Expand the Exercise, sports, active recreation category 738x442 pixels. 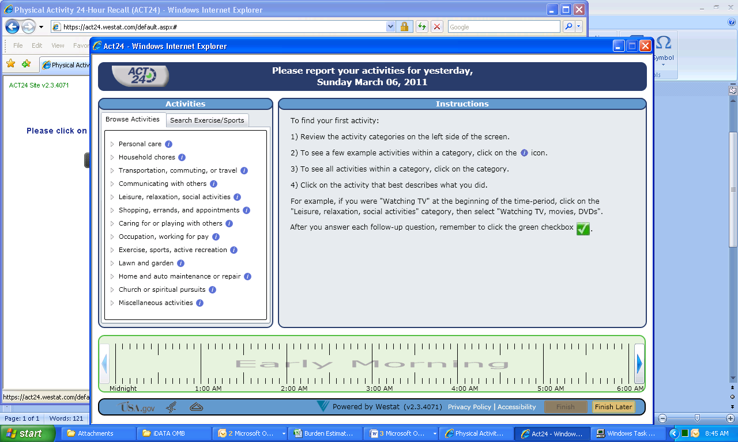click(x=172, y=250)
